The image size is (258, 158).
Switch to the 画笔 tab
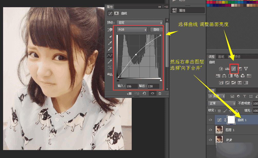click(x=221, y=57)
